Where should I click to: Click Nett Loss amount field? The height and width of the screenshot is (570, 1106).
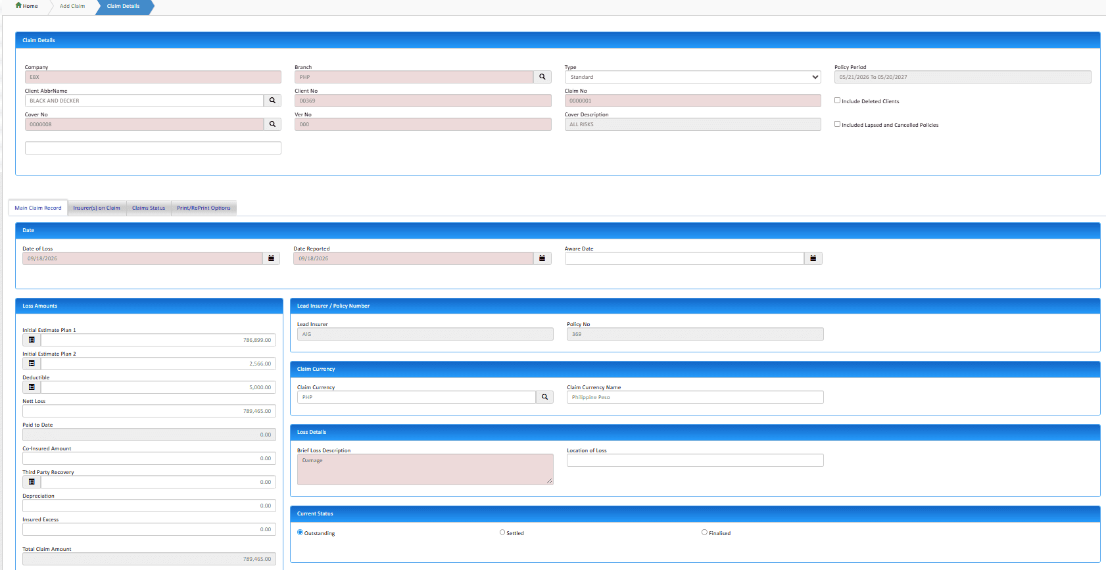tap(149, 411)
